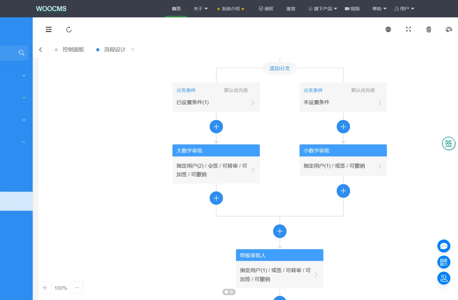Open the 已设置条件(1) branch condition card
The height and width of the screenshot is (300, 458).
click(x=216, y=97)
